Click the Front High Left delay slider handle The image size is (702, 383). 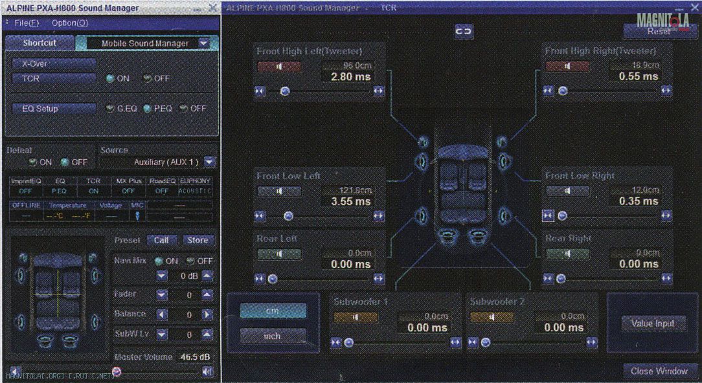(x=285, y=91)
